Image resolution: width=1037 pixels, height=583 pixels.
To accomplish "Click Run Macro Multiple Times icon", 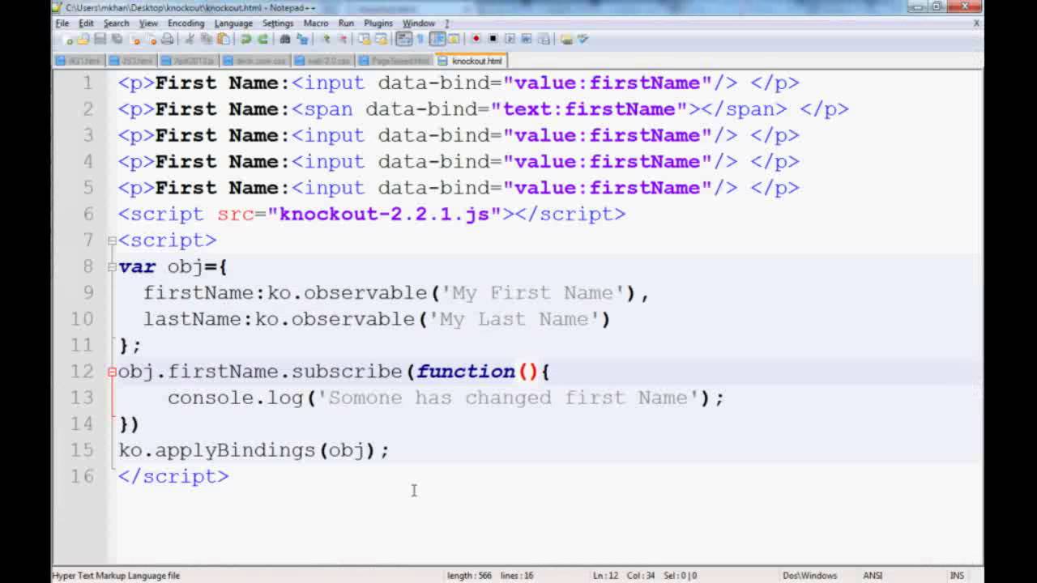I will [x=526, y=39].
